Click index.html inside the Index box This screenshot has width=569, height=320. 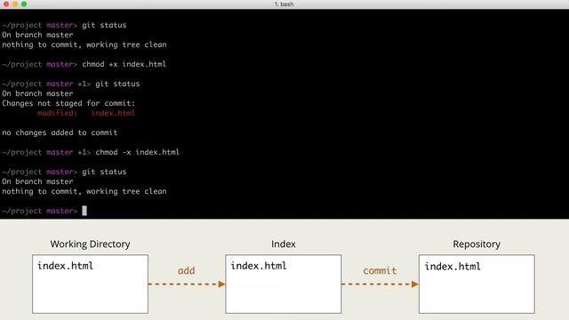coord(259,266)
